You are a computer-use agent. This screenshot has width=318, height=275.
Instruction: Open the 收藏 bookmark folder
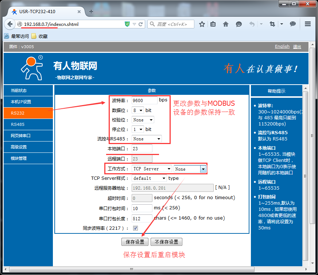(x=39, y=36)
